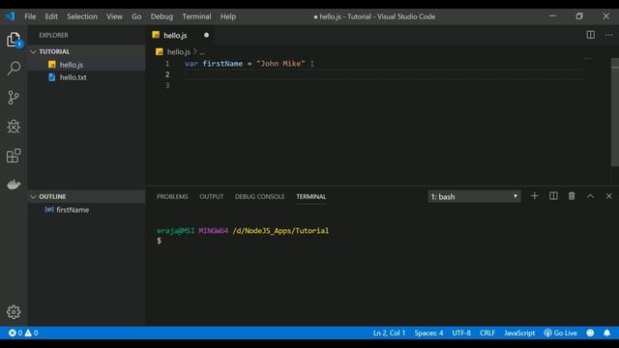Click the EXPLORER sidebar title

point(53,35)
